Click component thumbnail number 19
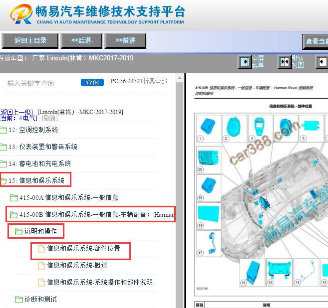 [x=209, y=188]
